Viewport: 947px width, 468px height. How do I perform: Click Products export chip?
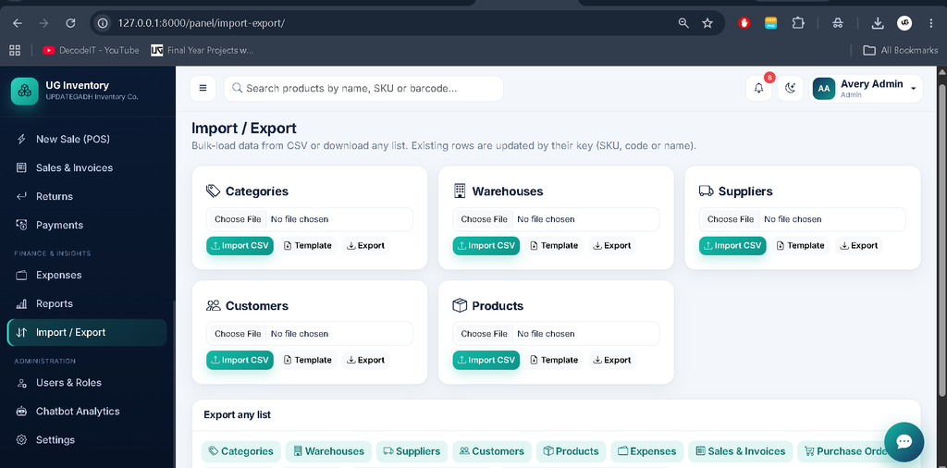[571, 451]
